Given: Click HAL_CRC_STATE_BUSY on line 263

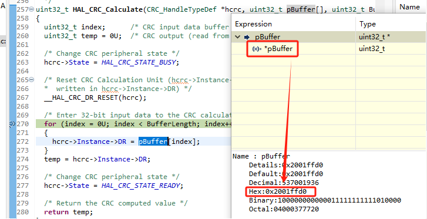Looking at the screenshot, I should tap(139, 62).
